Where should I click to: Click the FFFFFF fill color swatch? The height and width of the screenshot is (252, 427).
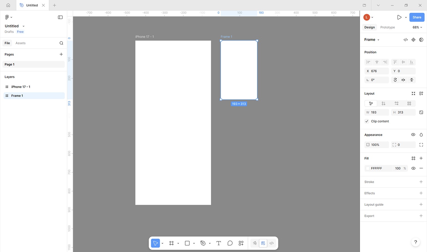pos(368,168)
